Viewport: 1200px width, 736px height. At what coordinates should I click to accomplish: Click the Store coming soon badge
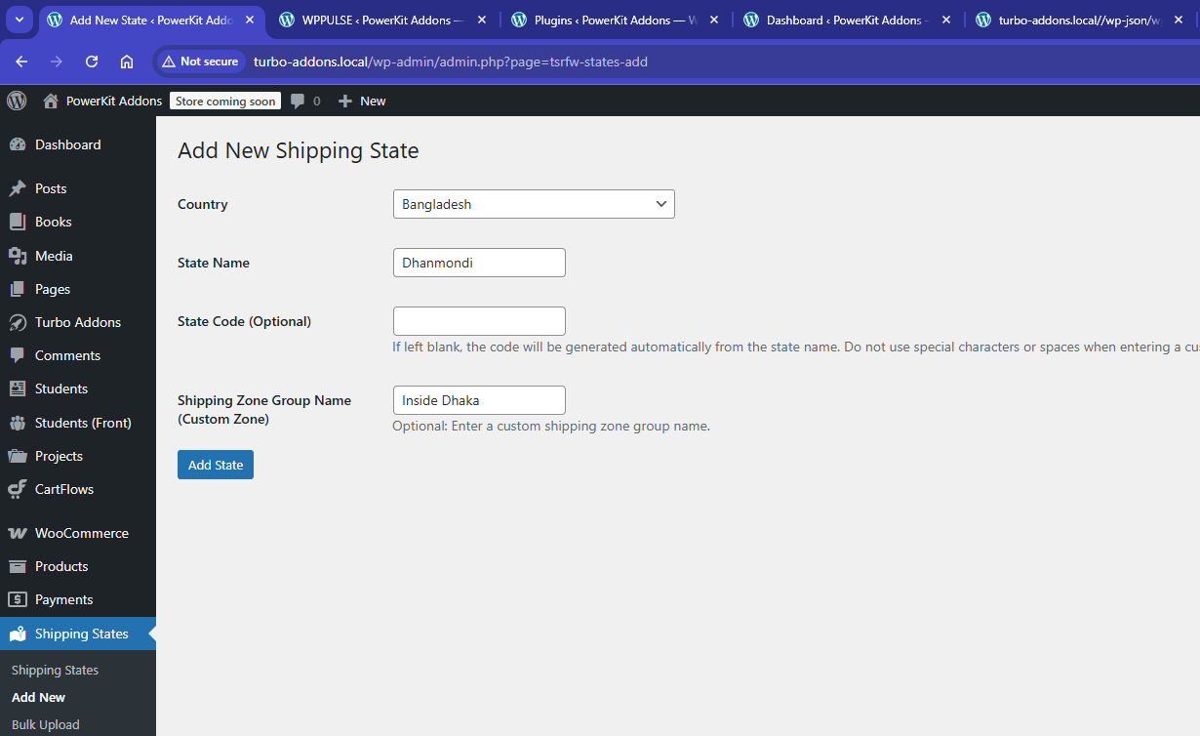(x=224, y=100)
